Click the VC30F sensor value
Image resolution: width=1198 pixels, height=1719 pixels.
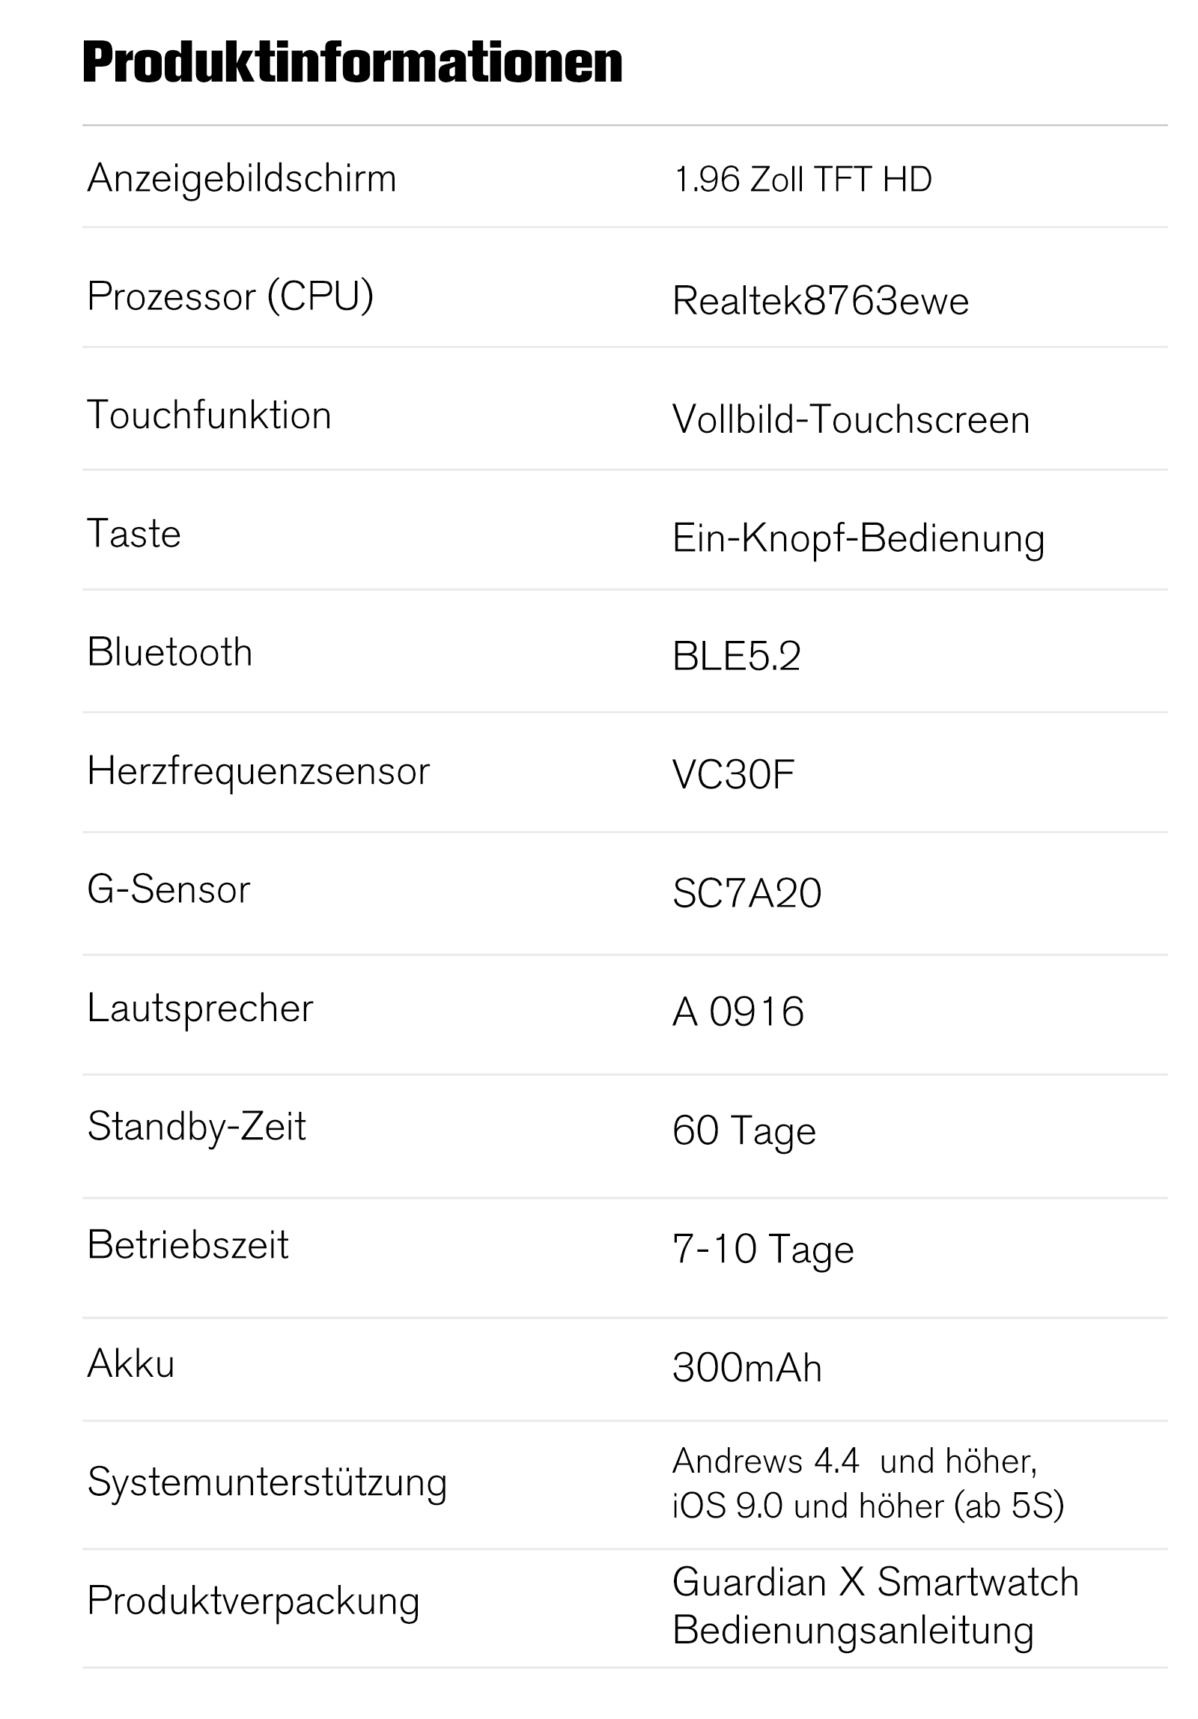[733, 775]
